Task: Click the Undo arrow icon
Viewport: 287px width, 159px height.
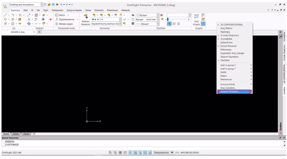Action: [x=61, y=5]
